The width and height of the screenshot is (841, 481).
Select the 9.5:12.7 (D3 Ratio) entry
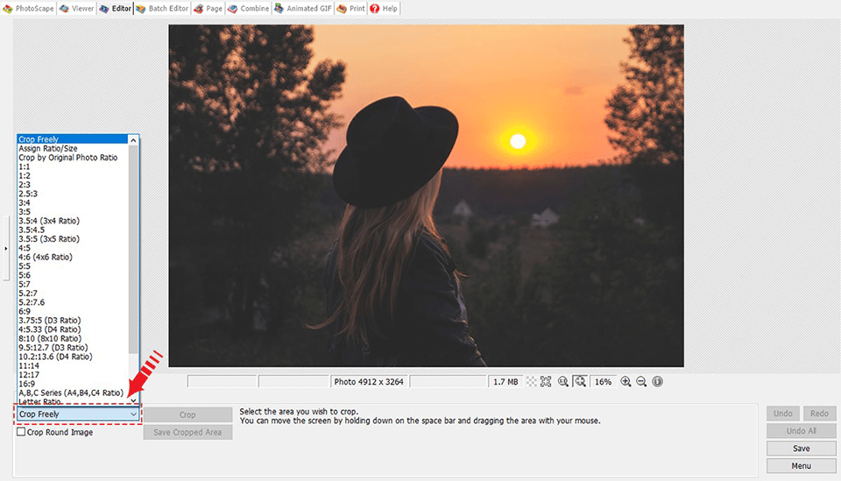[73, 348]
